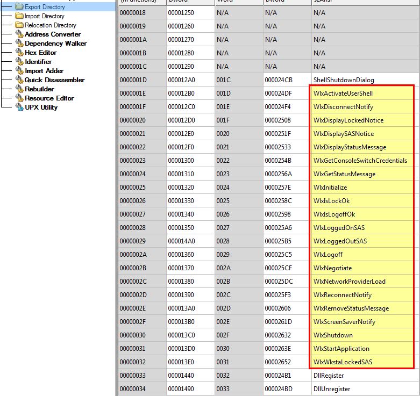This screenshot has width=420, height=396.
Task: Click the Resource Editor tool icon
Action: 19,98
